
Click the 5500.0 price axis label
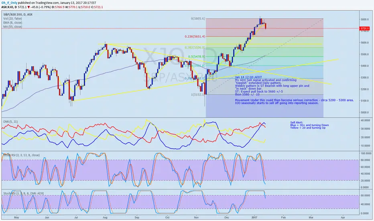pos(365,55)
